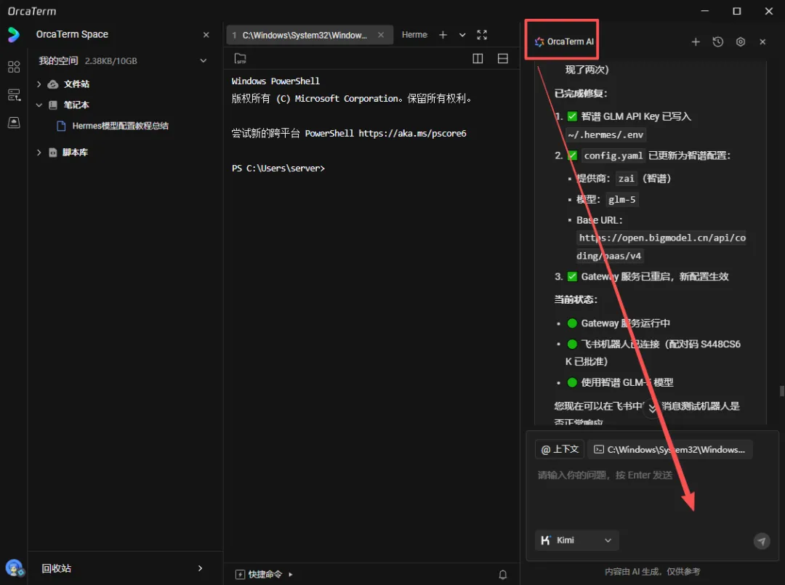785x585 pixels.
Task: Close the OrcaTerm Space panel
Action: 206,35
